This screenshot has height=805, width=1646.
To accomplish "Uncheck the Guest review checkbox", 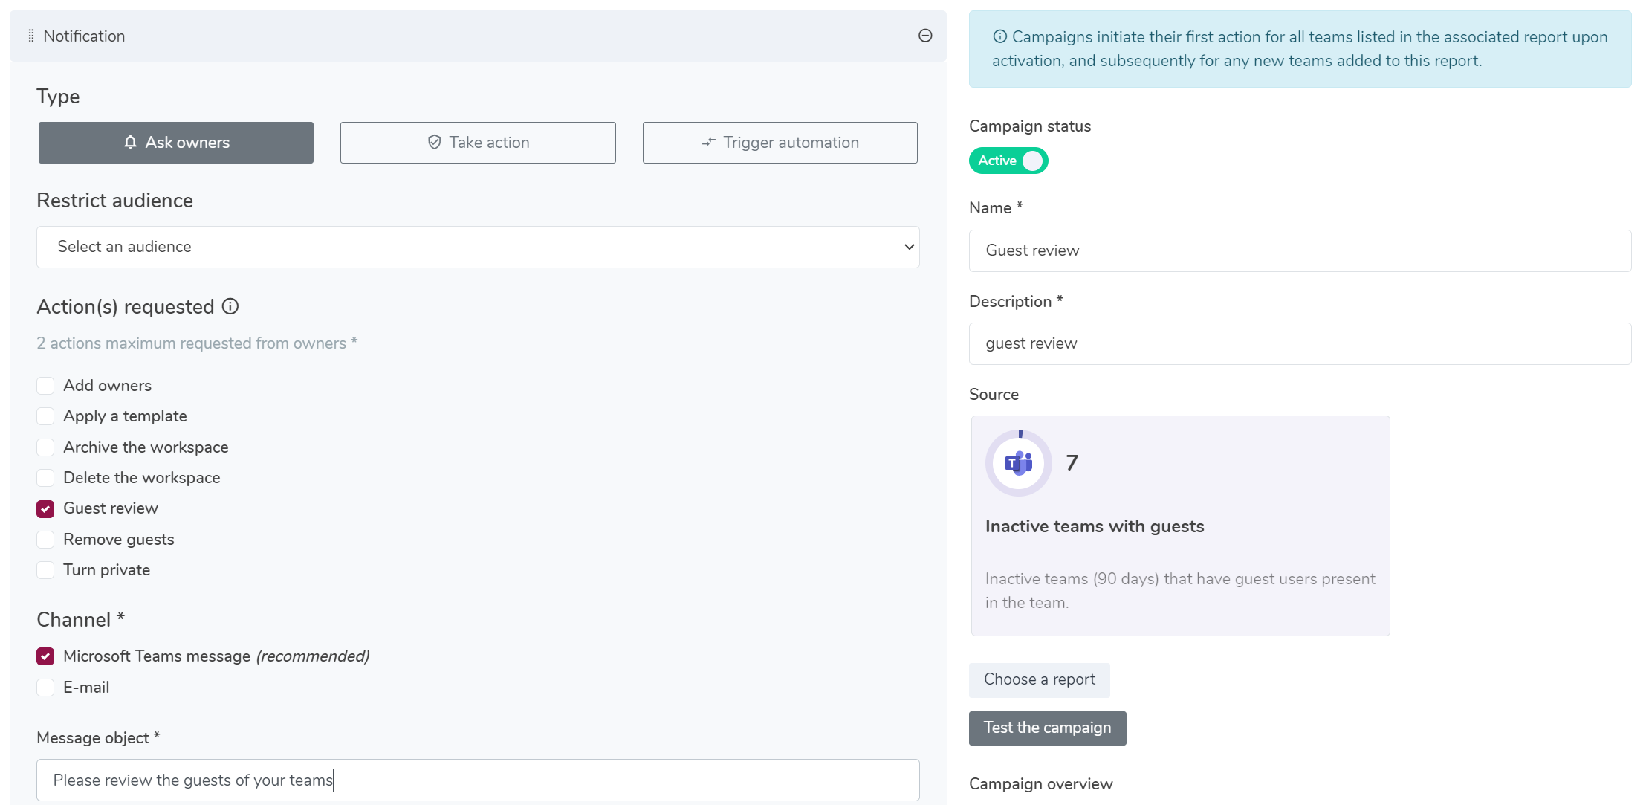I will (45, 508).
